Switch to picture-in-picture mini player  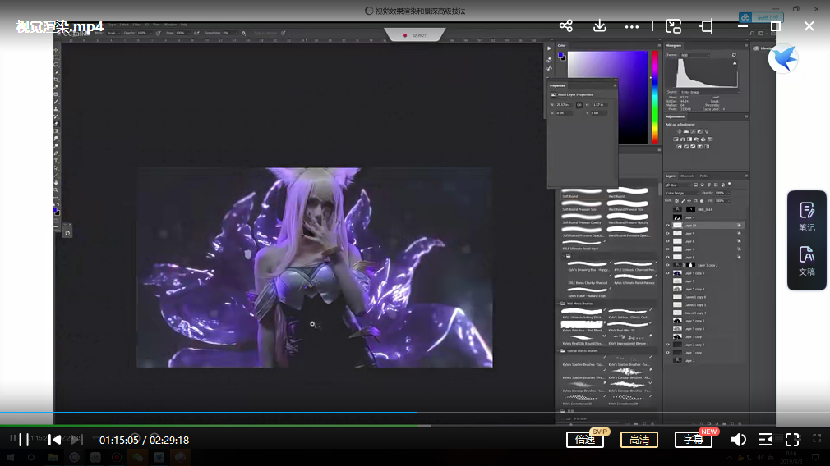click(x=673, y=26)
